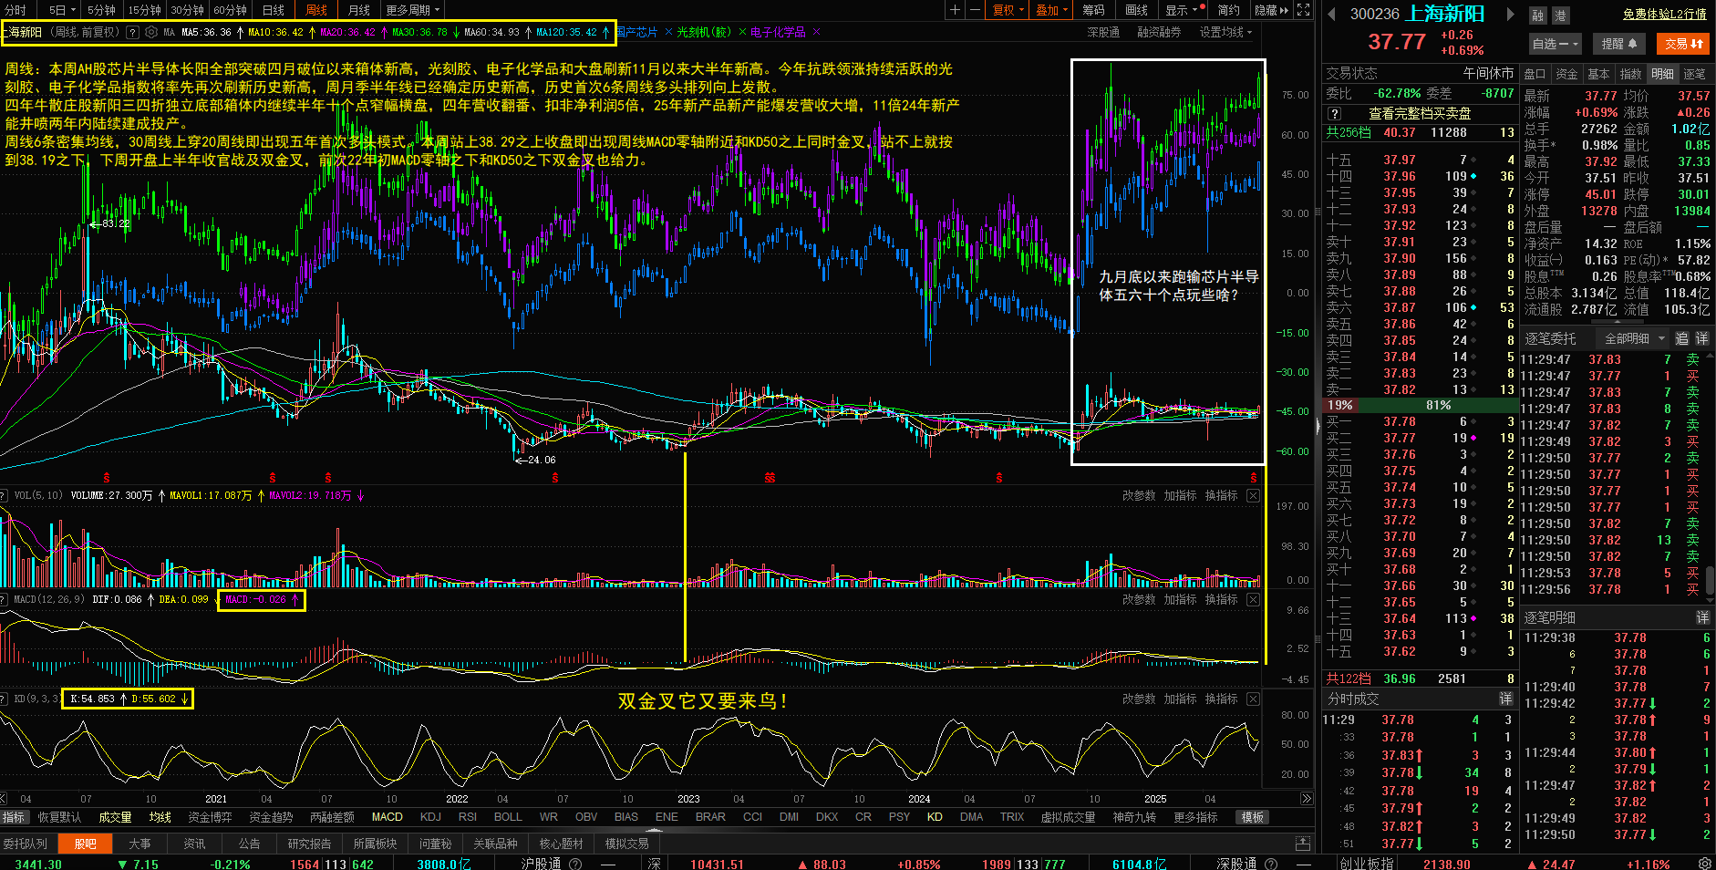
Task: Click 查看完整档买卖盘 link
Action: coord(1420,114)
